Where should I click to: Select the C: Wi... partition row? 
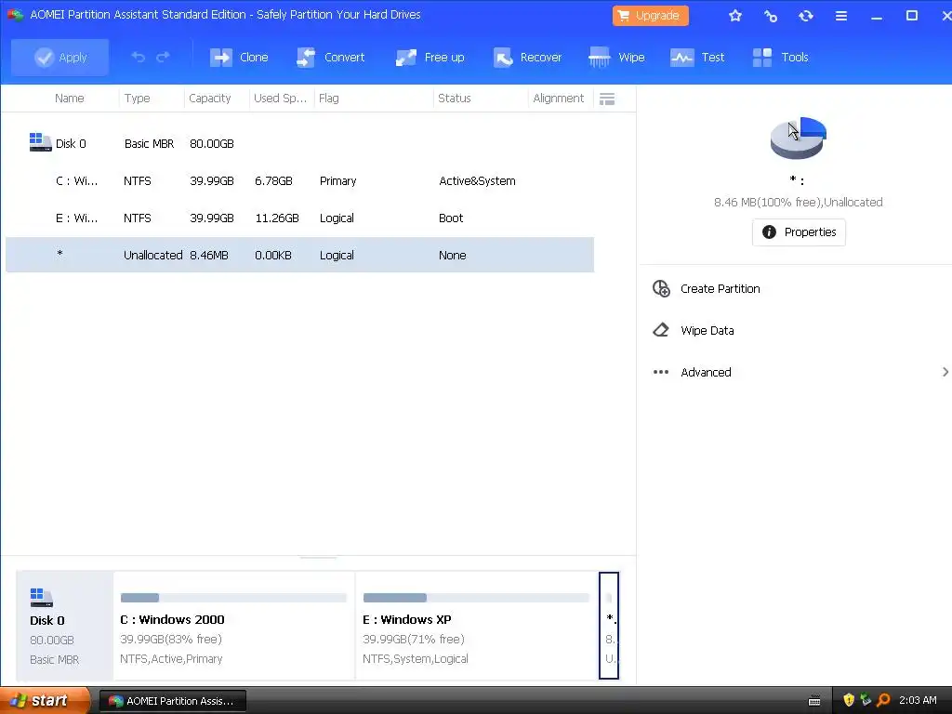300,181
